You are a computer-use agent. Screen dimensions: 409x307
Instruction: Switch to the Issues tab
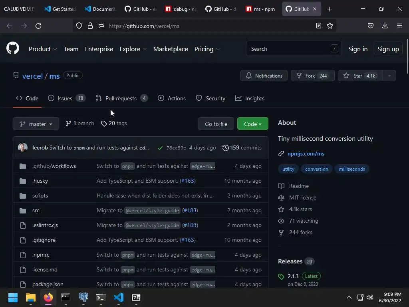pos(67,98)
